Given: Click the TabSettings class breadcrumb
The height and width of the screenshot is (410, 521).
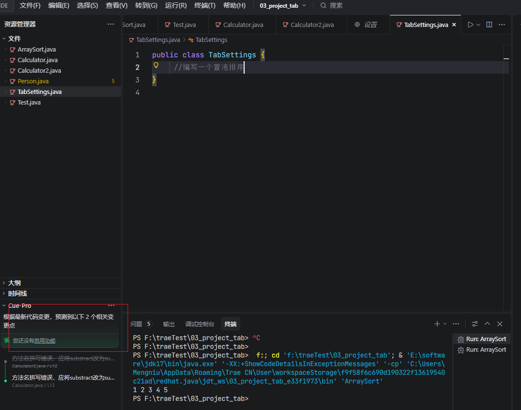Looking at the screenshot, I should coord(211,40).
